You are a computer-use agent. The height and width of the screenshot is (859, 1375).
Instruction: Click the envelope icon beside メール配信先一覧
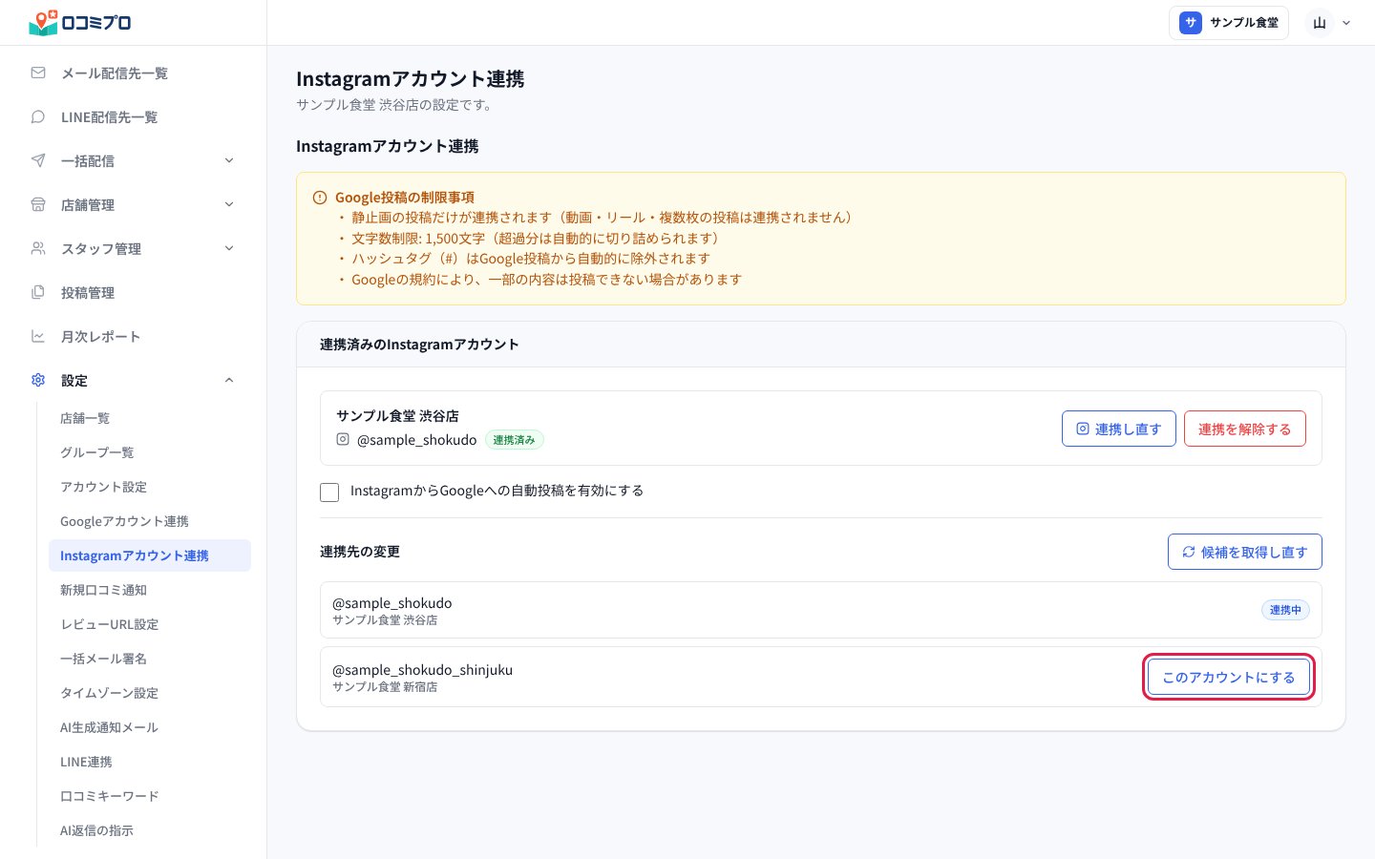[x=38, y=73]
